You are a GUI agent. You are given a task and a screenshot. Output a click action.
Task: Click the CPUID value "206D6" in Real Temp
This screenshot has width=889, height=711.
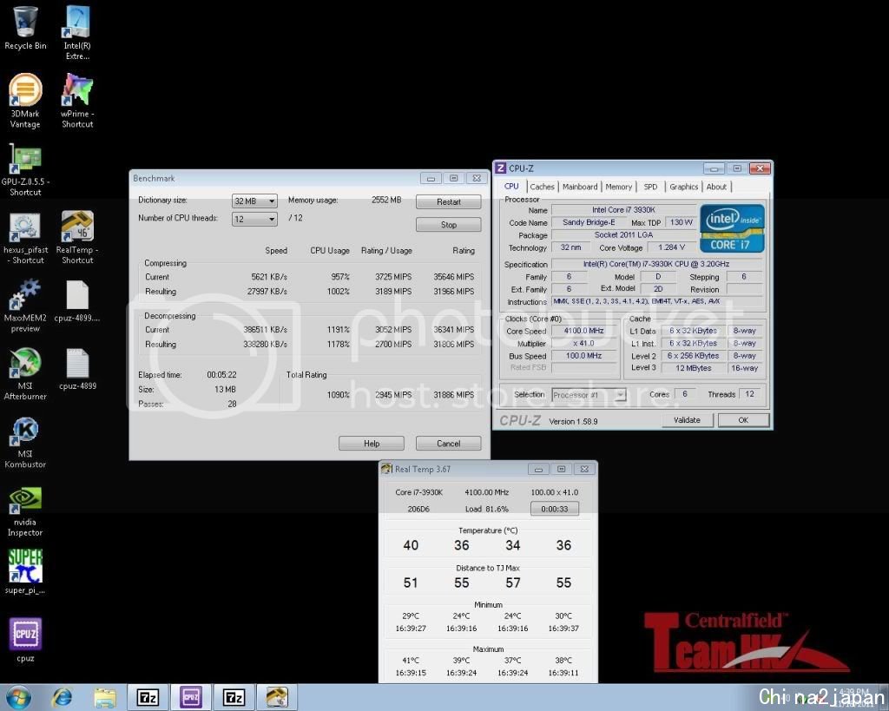(418, 509)
